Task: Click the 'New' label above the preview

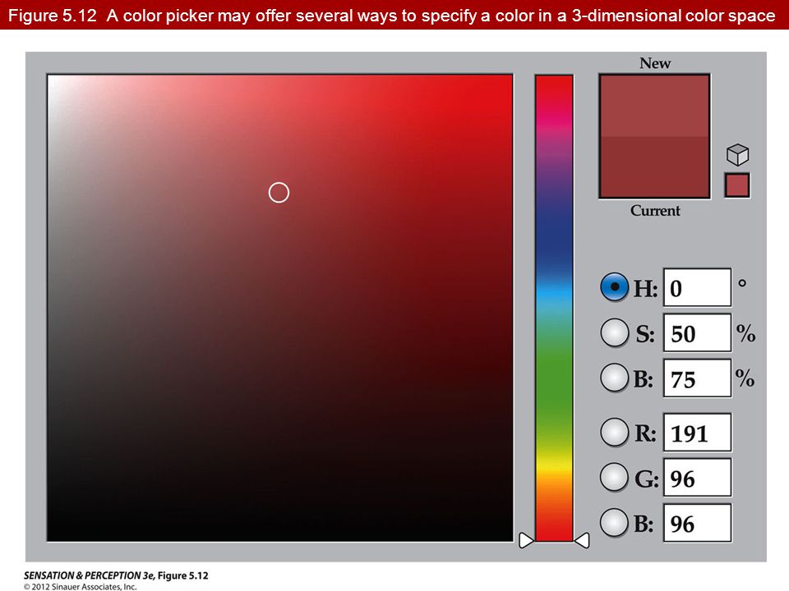Action: [655, 63]
